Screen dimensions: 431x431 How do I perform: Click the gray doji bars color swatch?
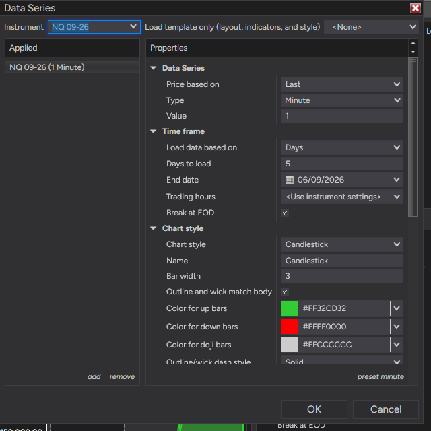click(x=289, y=345)
